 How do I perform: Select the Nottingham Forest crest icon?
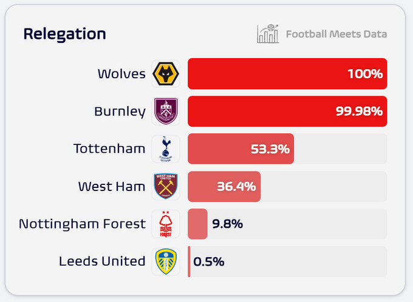tap(166, 224)
